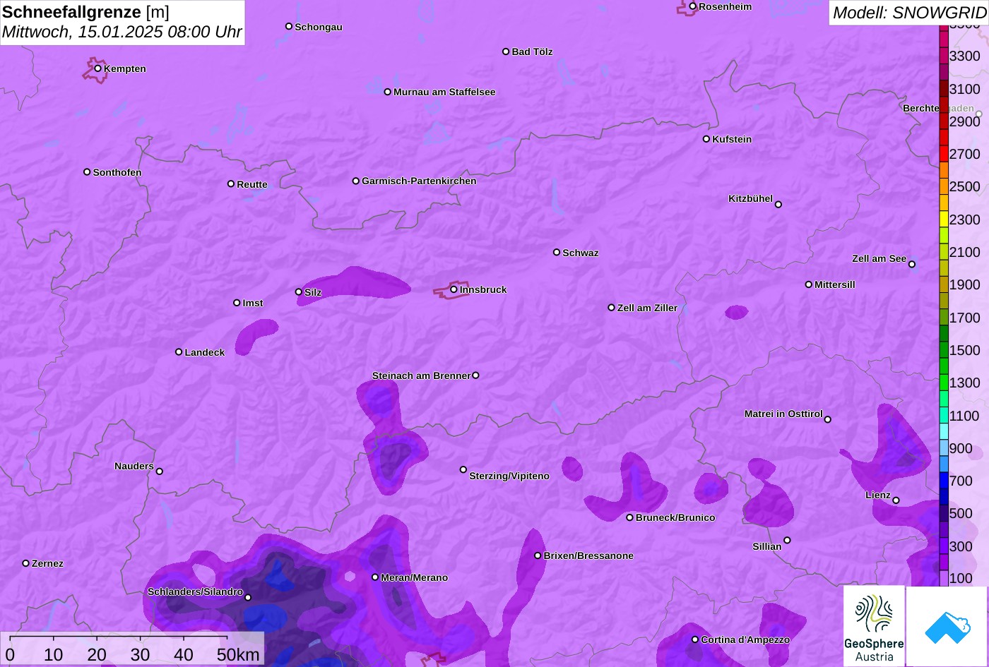Image resolution: width=989 pixels, height=667 pixels.
Task: Click the Schongau marker dot
Action: [x=289, y=26]
